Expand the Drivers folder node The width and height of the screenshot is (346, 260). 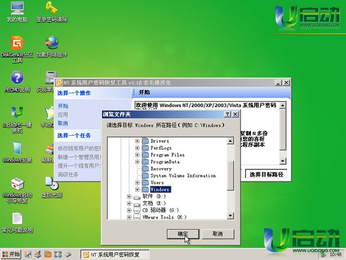137,141
